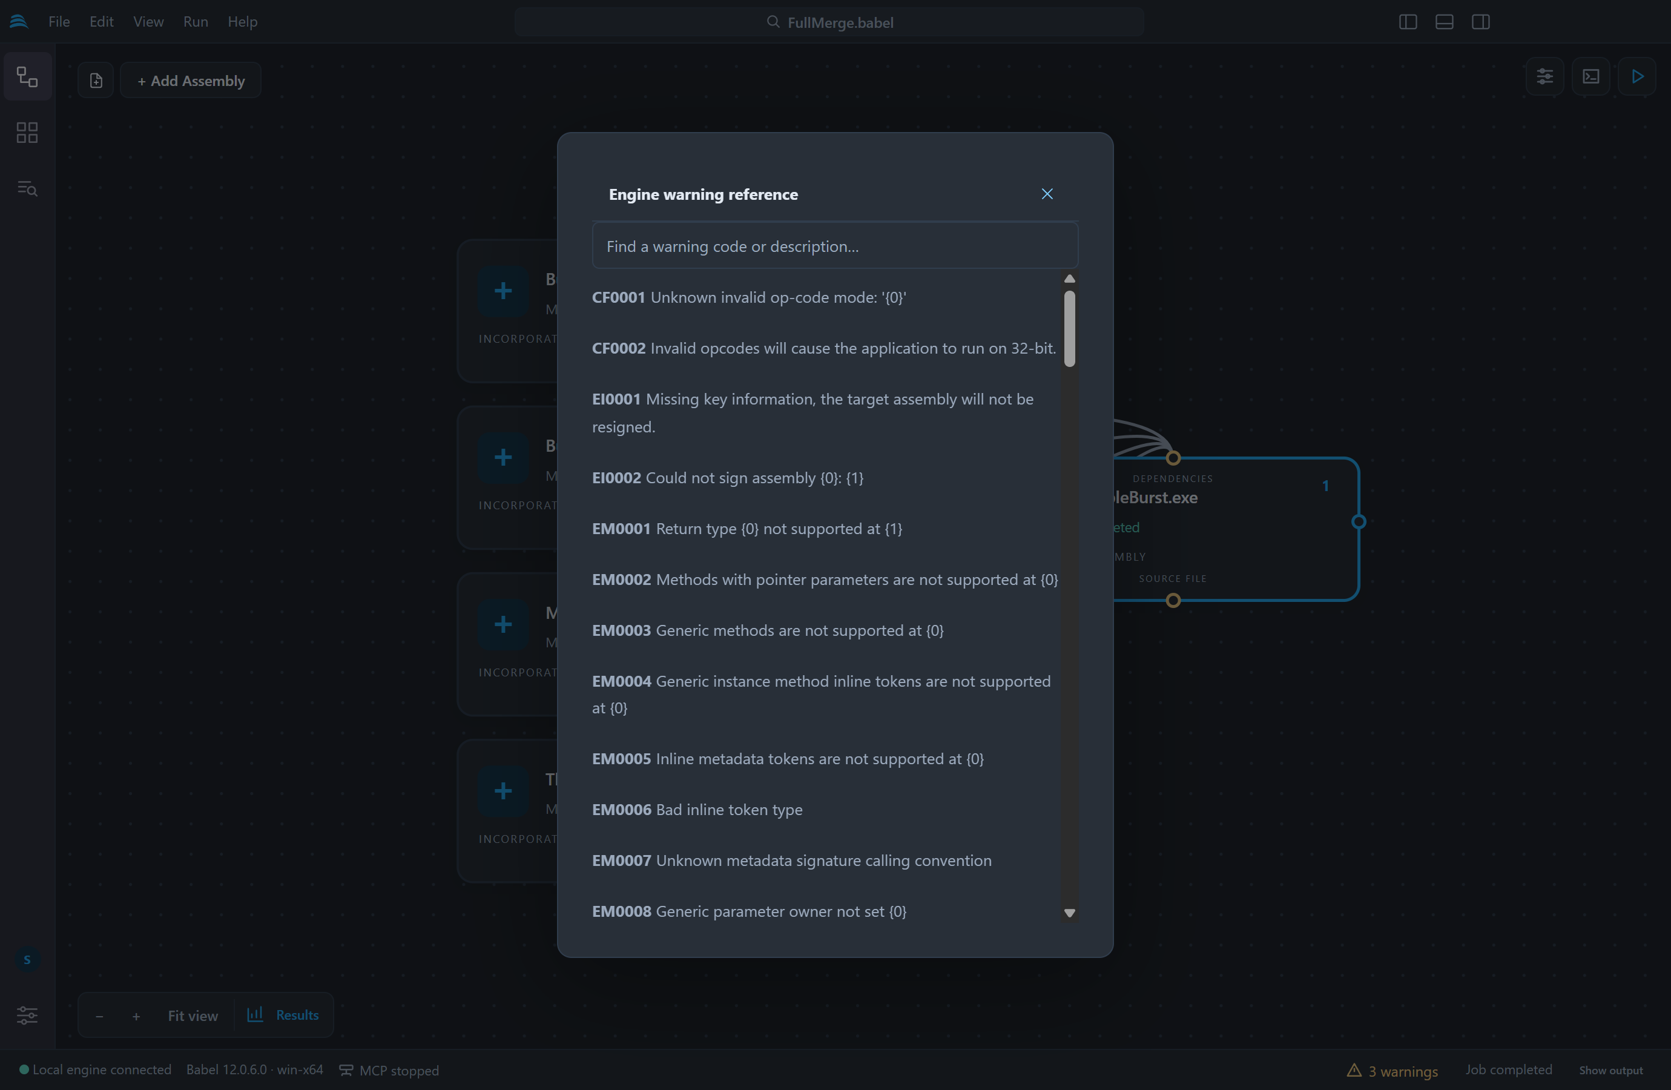Click the scroll-down arrow in warning list
1671x1090 pixels.
pos(1069,913)
